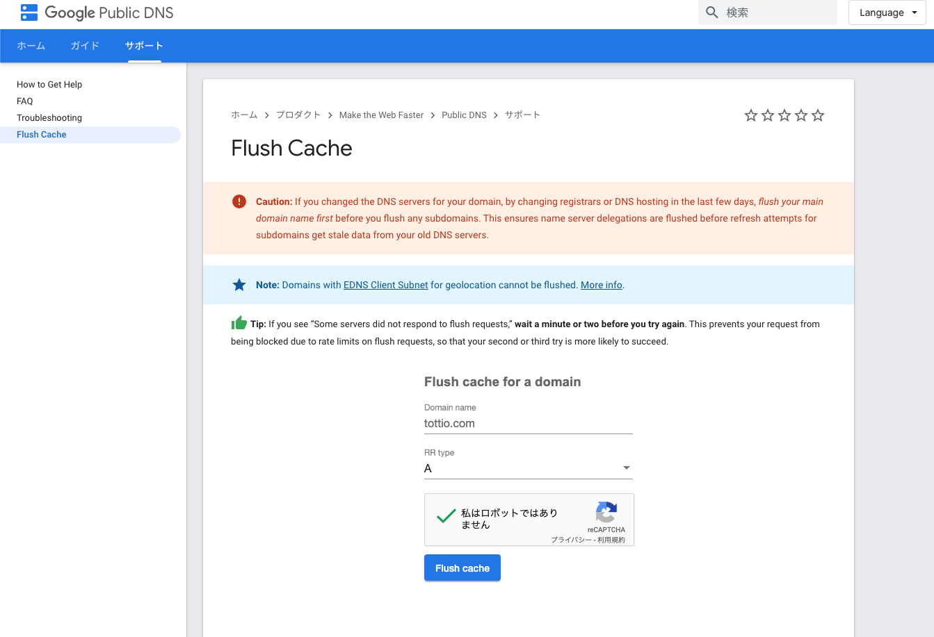Screen dimensions: 934x637
Task: Click the Domain name input field
Action: pyautogui.click(x=529, y=424)
